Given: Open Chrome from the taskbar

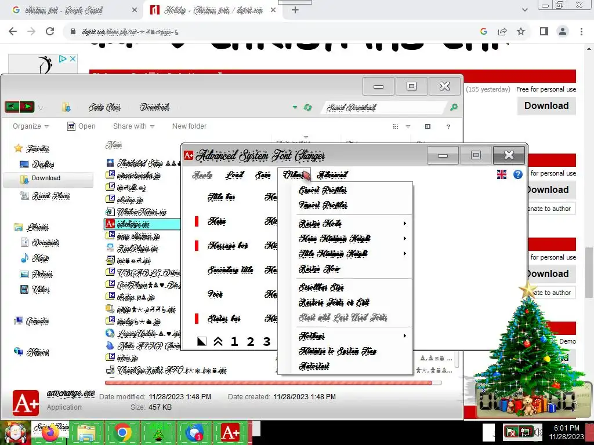Looking at the screenshot, I should 122,432.
